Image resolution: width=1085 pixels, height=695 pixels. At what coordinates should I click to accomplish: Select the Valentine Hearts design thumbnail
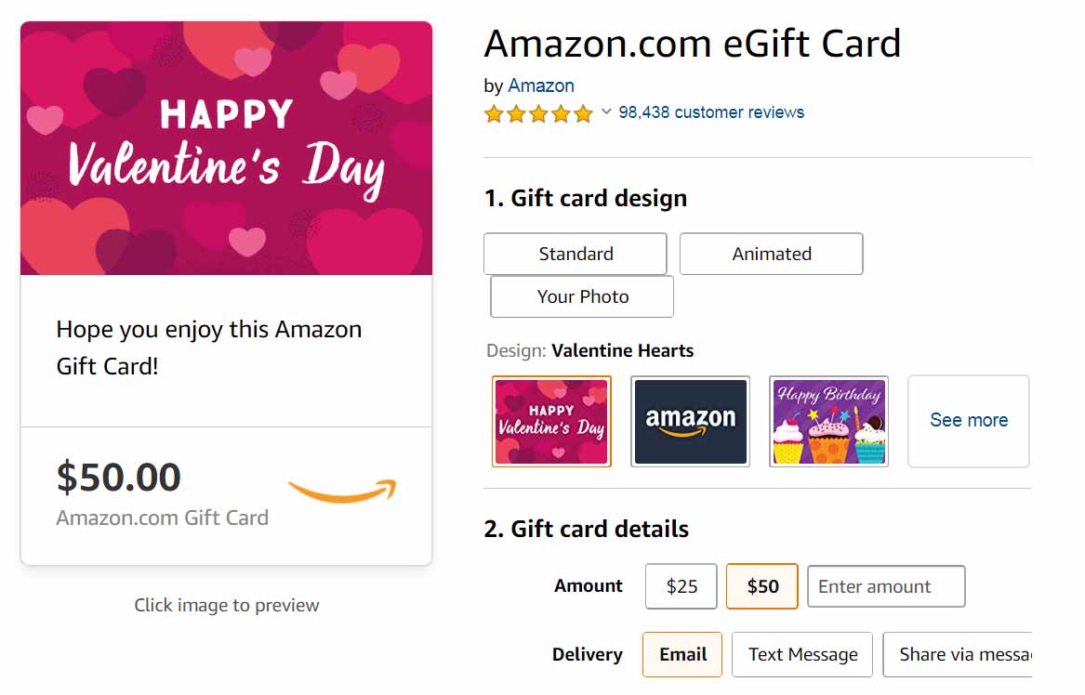coord(551,421)
